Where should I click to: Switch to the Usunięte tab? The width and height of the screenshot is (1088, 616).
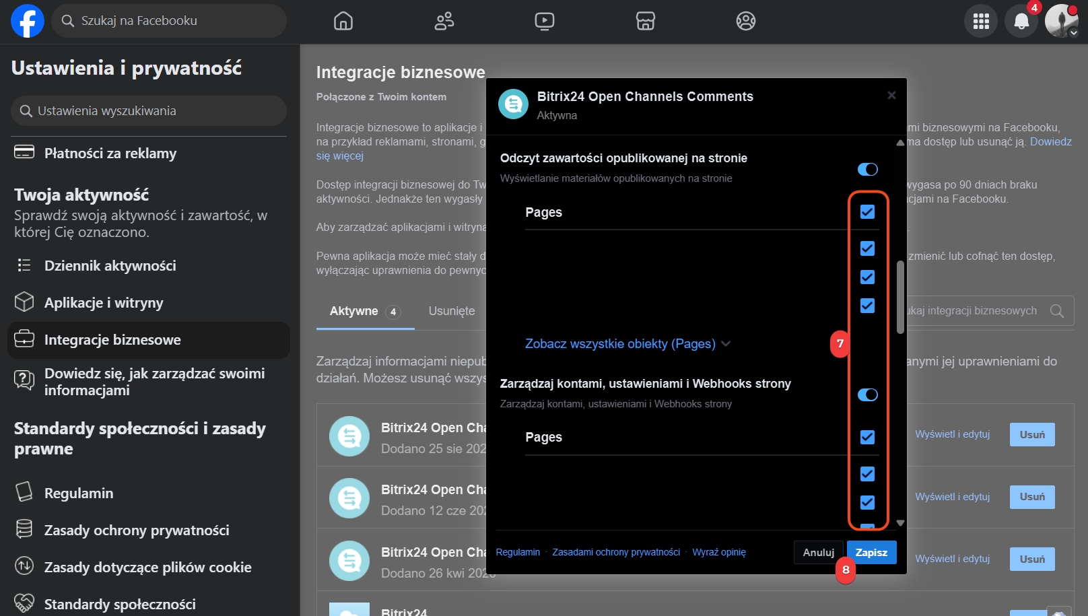pos(452,311)
